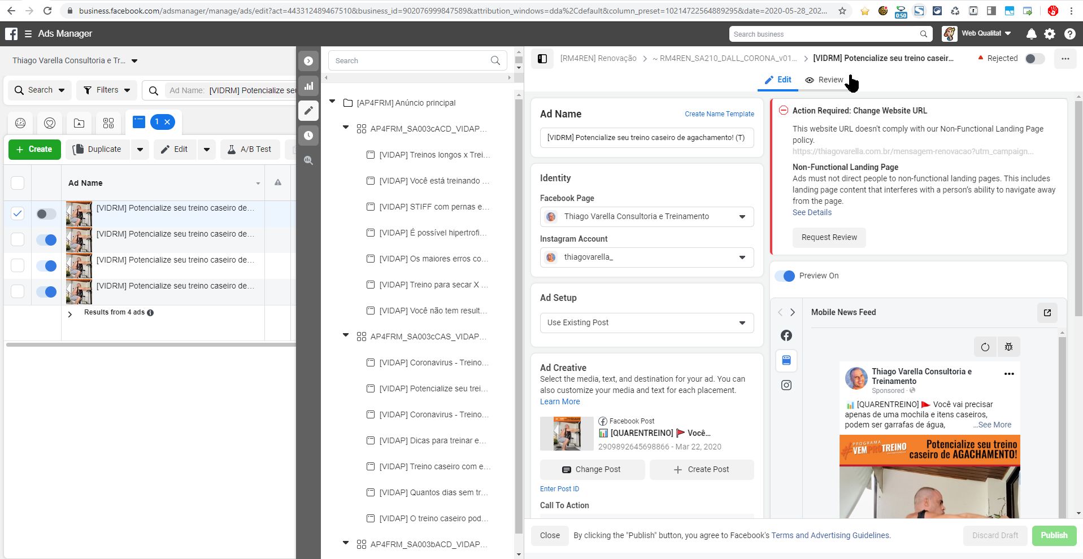Open the Instagram placement preview icon

(x=786, y=385)
